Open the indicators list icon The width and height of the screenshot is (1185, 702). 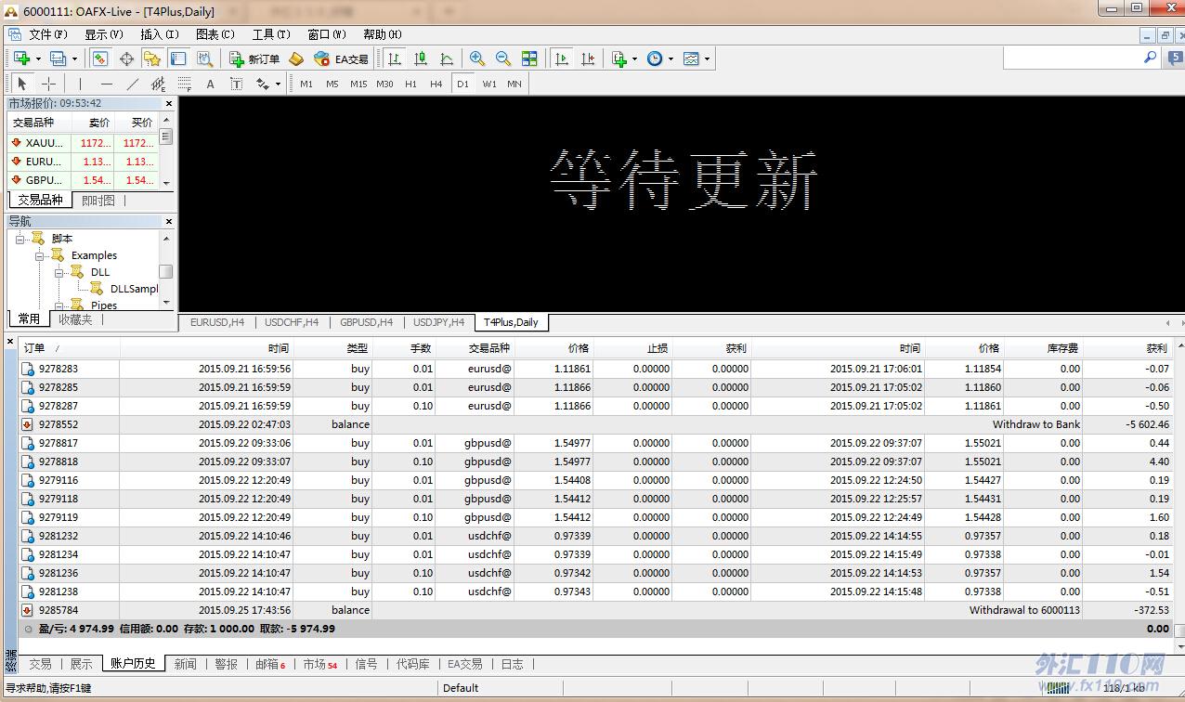619,58
